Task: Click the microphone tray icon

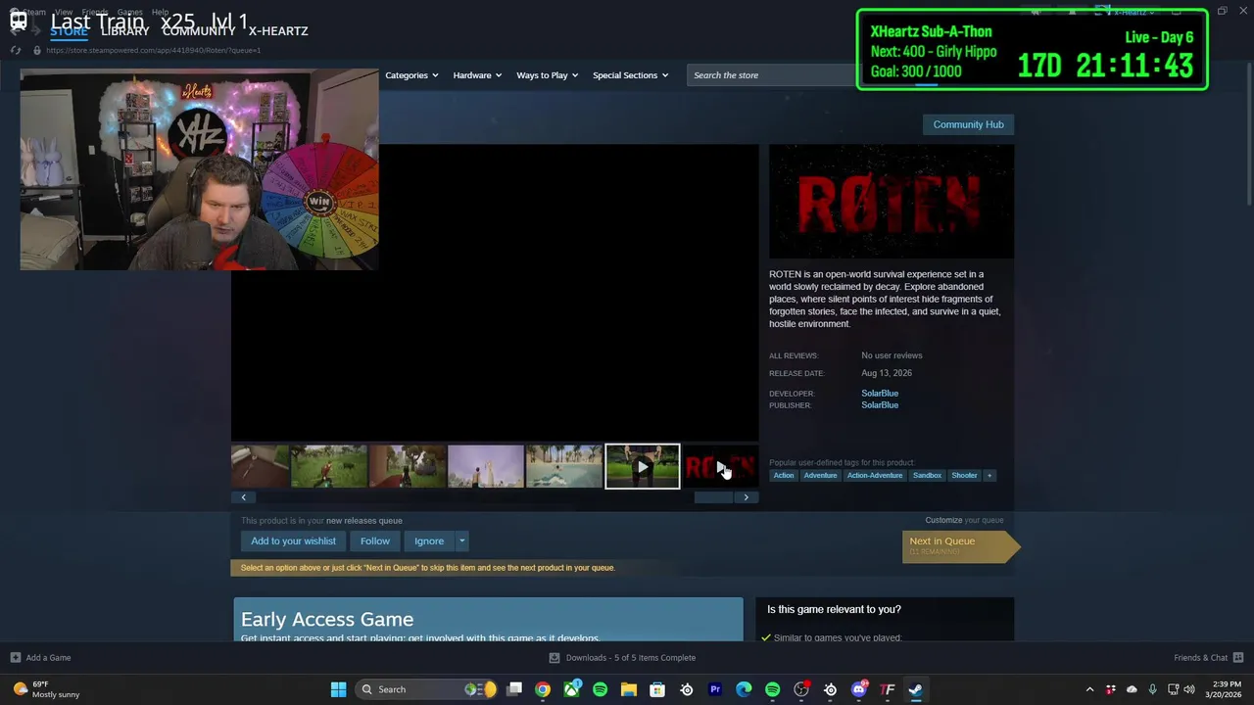Action: [1152, 689]
